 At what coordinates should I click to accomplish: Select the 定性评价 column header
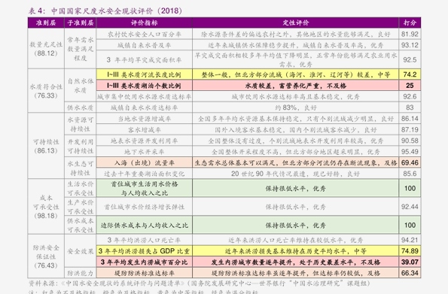point(295,23)
